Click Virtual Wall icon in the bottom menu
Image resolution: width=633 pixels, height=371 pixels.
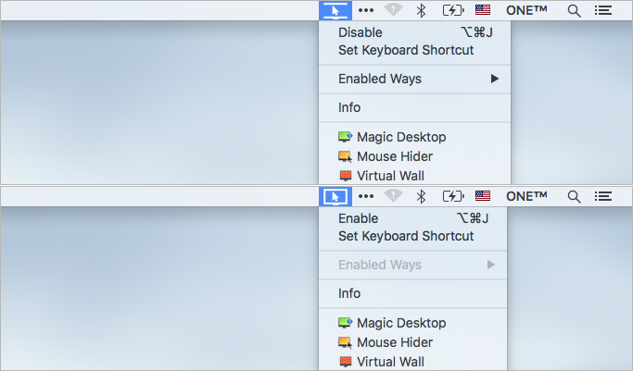[345, 362]
